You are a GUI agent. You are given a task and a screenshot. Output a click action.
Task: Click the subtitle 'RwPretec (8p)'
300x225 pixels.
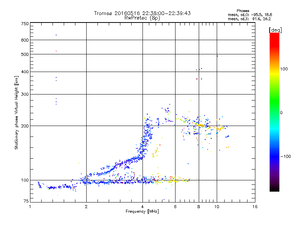[142, 18]
